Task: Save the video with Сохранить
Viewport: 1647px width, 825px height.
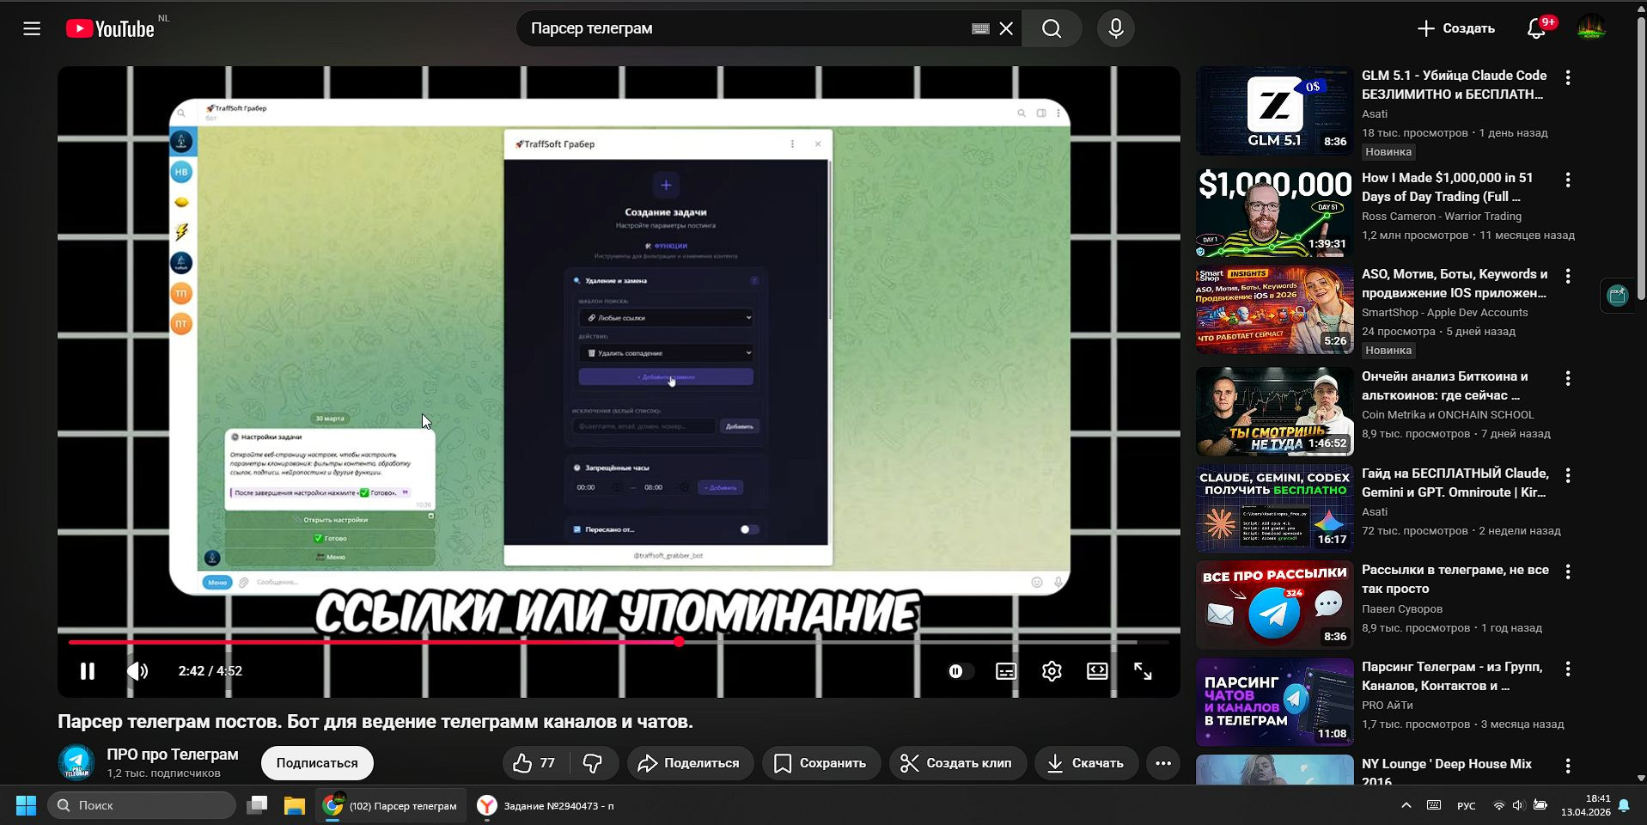Action: pyautogui.click(x=820, y=763)
